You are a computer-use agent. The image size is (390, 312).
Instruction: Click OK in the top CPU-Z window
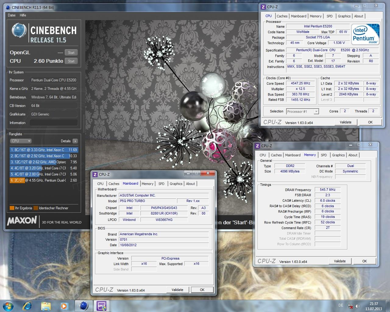coord(370,122)
